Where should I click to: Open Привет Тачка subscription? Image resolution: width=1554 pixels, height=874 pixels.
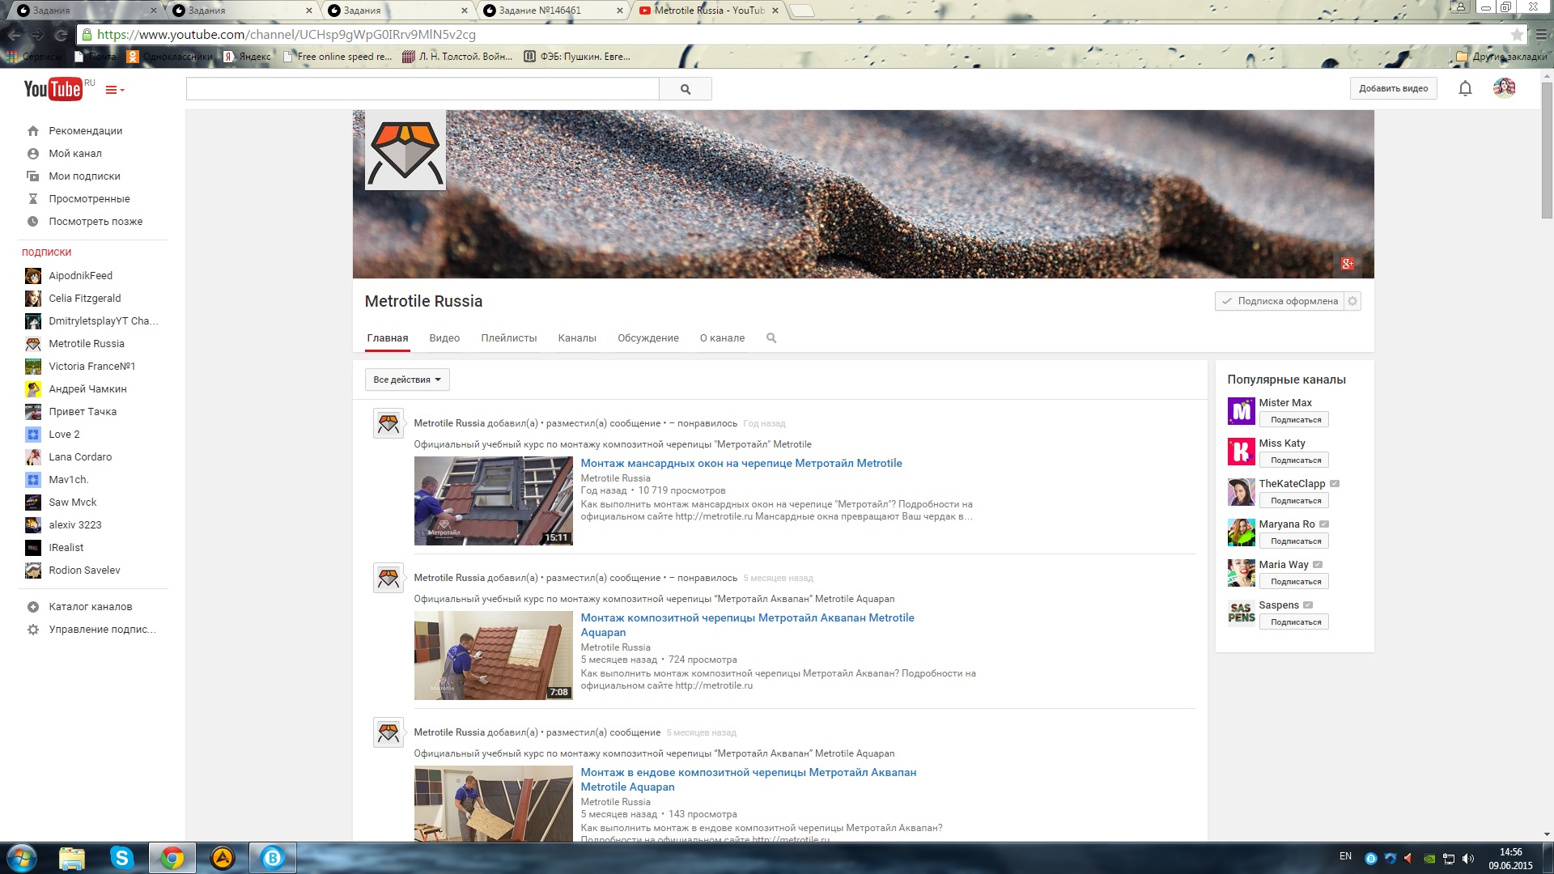83,412
